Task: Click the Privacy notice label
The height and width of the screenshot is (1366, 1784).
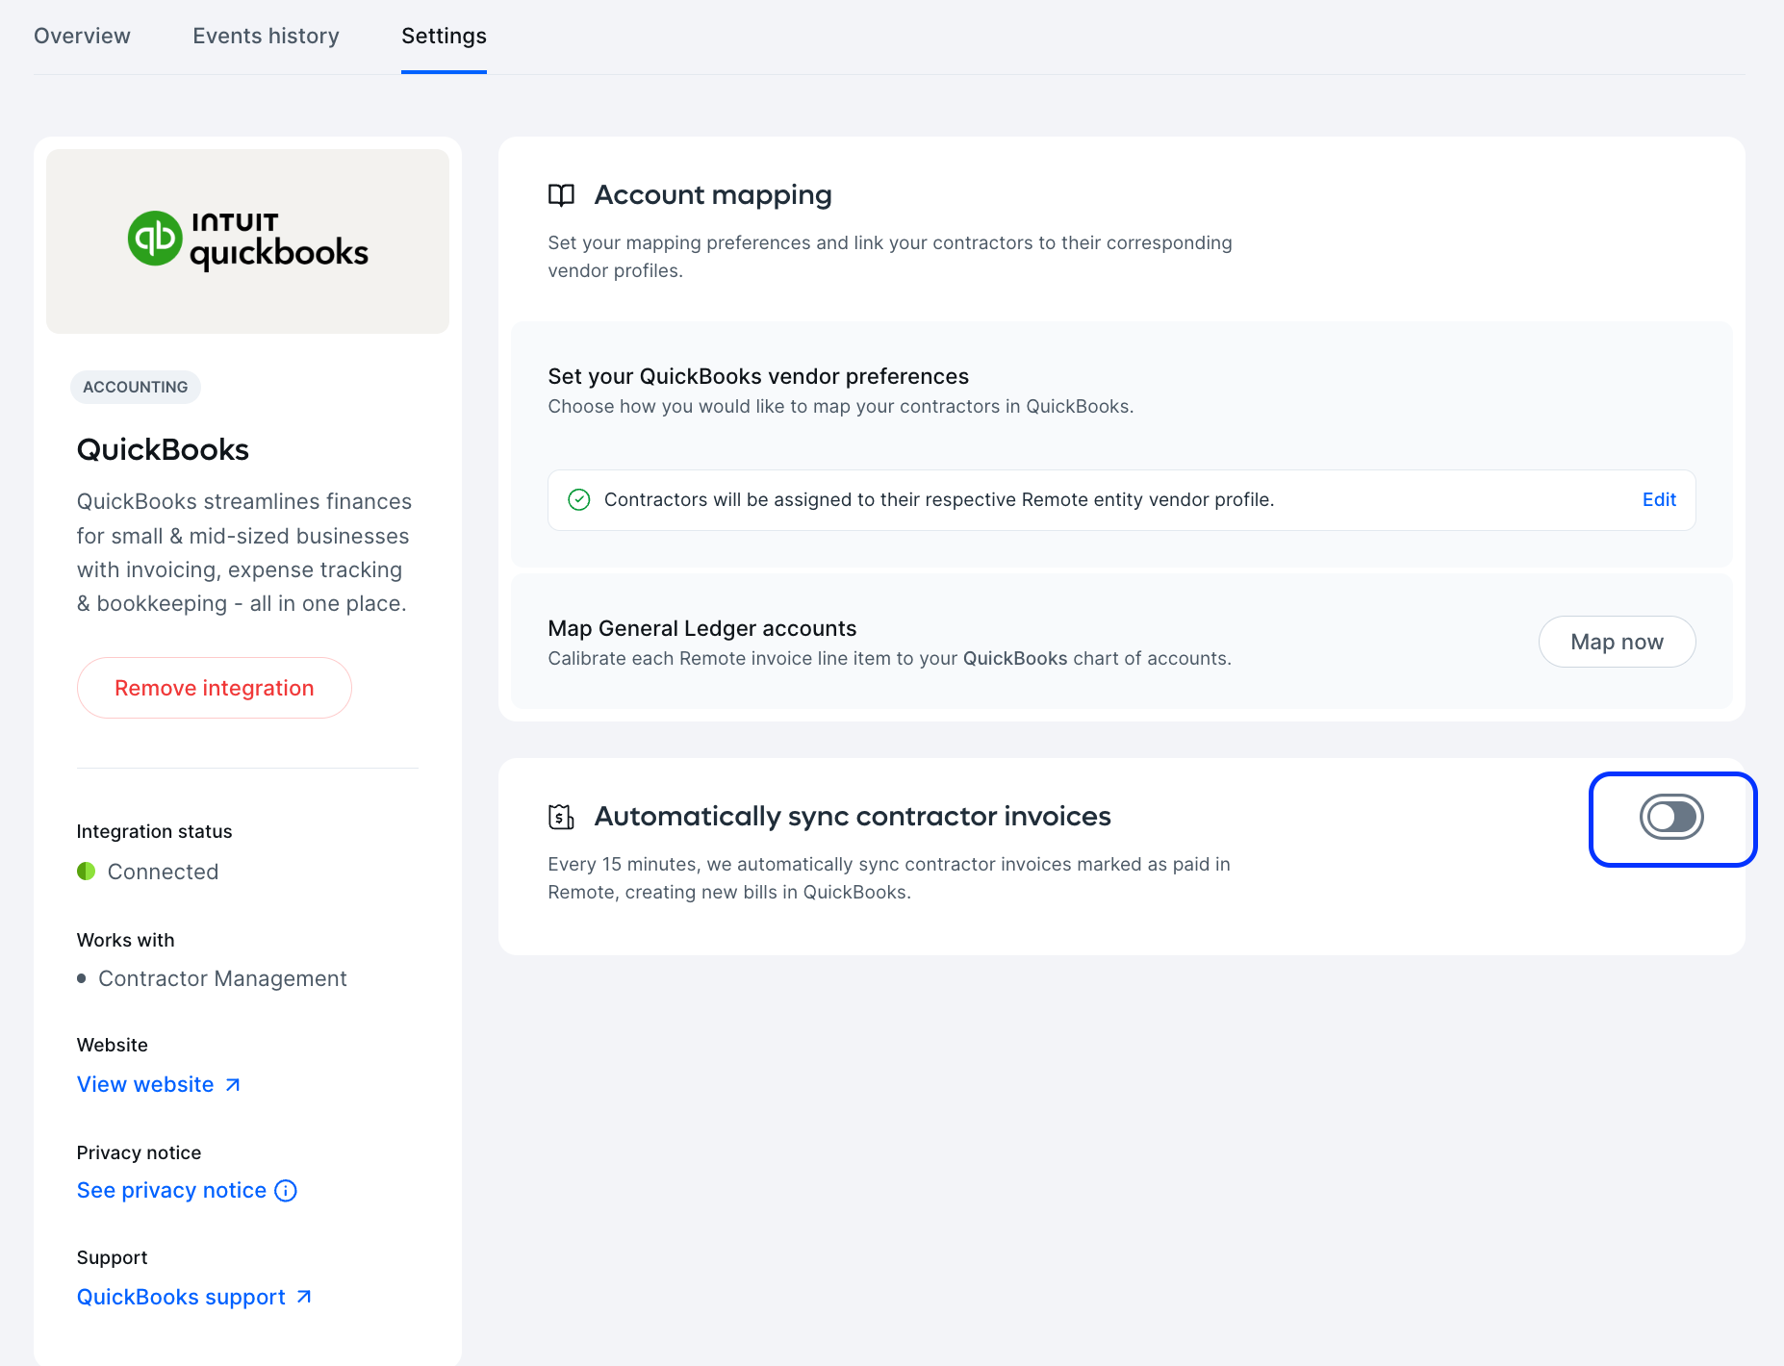Action: click(x=139, y=1152)
